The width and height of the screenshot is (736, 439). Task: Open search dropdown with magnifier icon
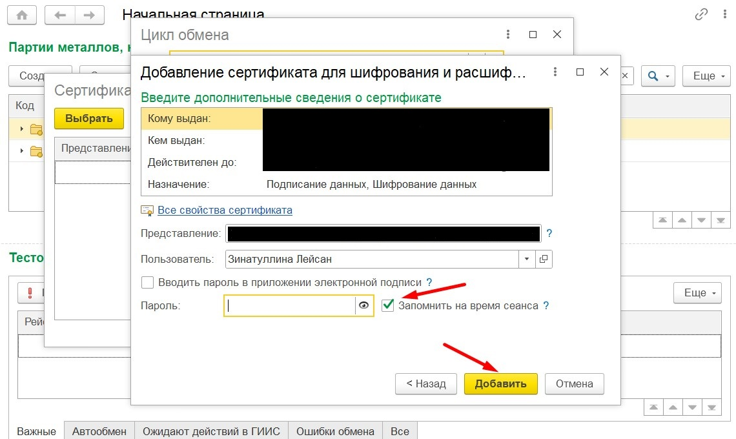(x=658, y=76)
